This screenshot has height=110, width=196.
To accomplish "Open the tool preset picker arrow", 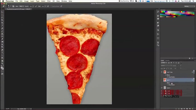I will 6,6.
